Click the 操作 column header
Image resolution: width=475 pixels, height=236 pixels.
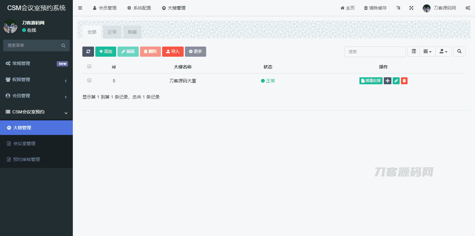(x=383, y=67)
